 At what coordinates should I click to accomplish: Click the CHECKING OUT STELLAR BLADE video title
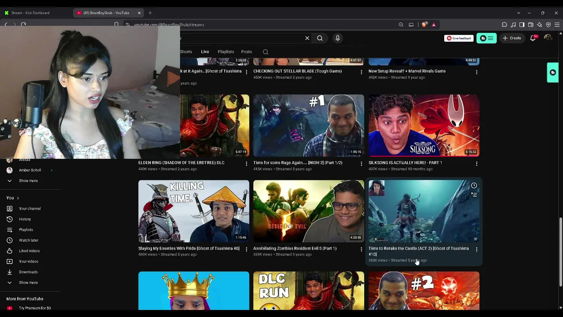pyautogui.click(x=297, y=71)
